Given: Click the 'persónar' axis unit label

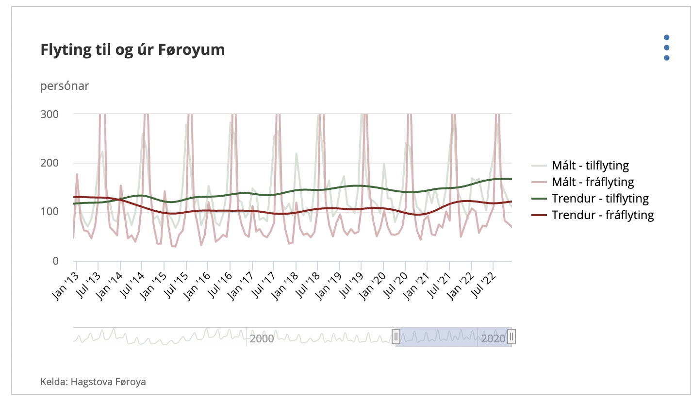Looking at the screenshot, I should tap(65, 86).
